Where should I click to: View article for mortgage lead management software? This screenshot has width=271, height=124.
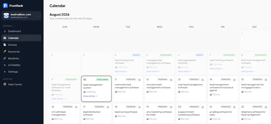[x=153, y=71]
